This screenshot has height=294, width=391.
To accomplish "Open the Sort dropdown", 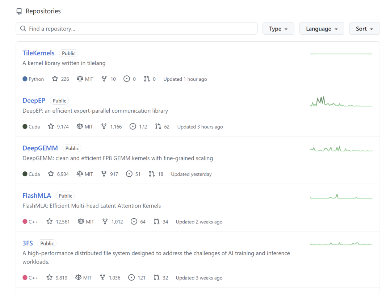I will (x=364, y=29).
